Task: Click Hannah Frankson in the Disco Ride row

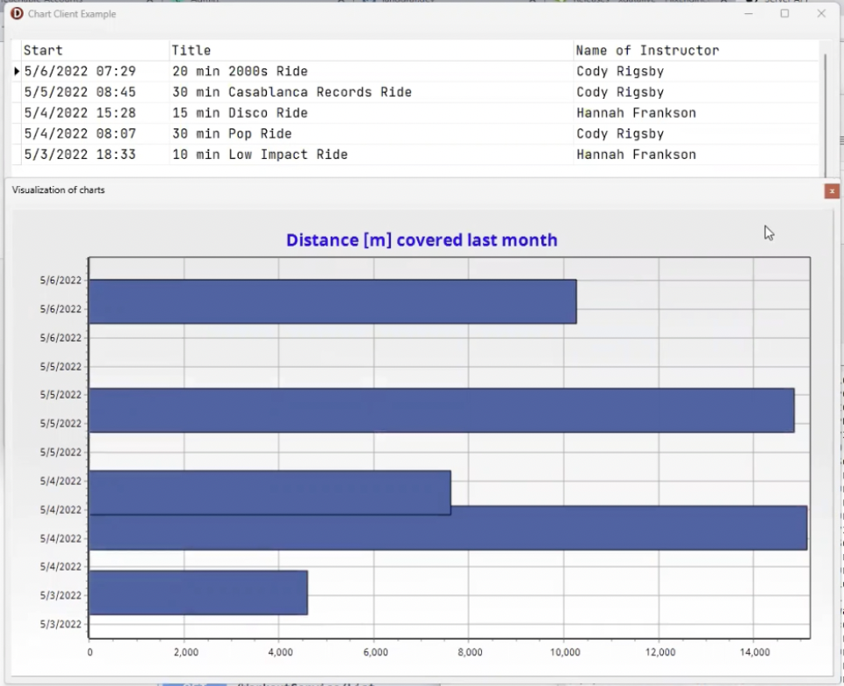Action: coord(636,113)
